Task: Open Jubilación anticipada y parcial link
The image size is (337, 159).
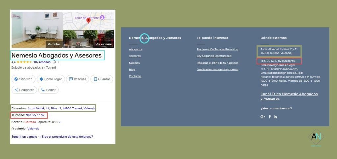Action: (x=218, y=70)
